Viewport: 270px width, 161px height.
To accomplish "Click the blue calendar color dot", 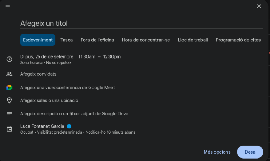I will tap(69, 126).
